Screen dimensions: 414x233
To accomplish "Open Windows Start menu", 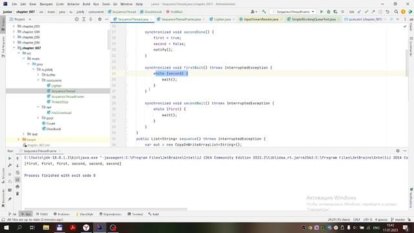I will 6,227.
